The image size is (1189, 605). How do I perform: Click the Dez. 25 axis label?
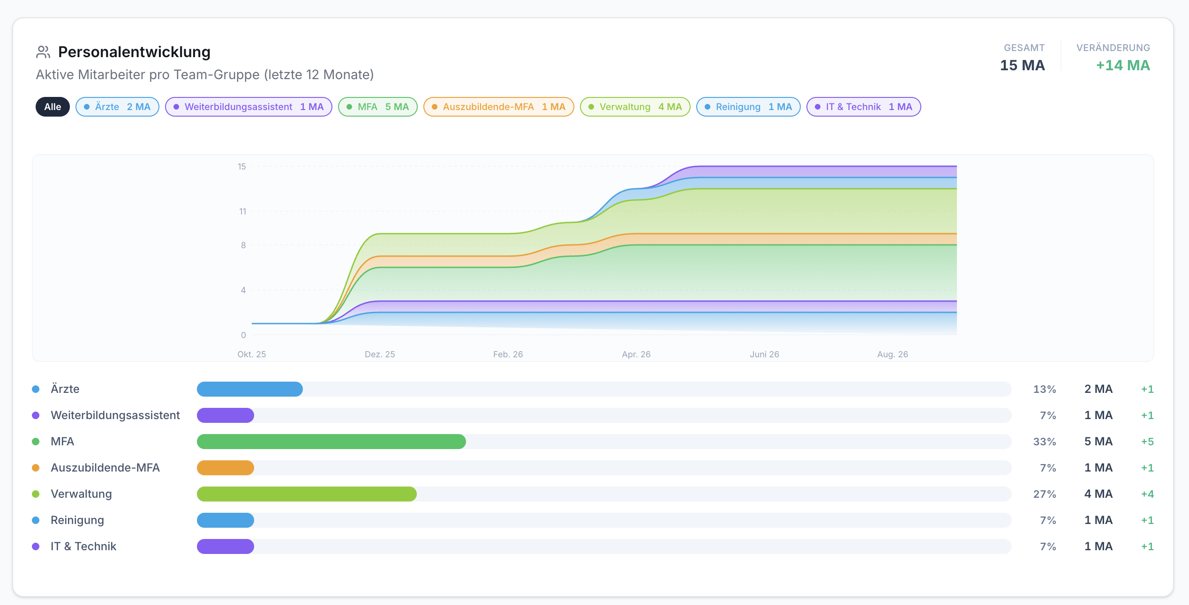click(380, 354)
